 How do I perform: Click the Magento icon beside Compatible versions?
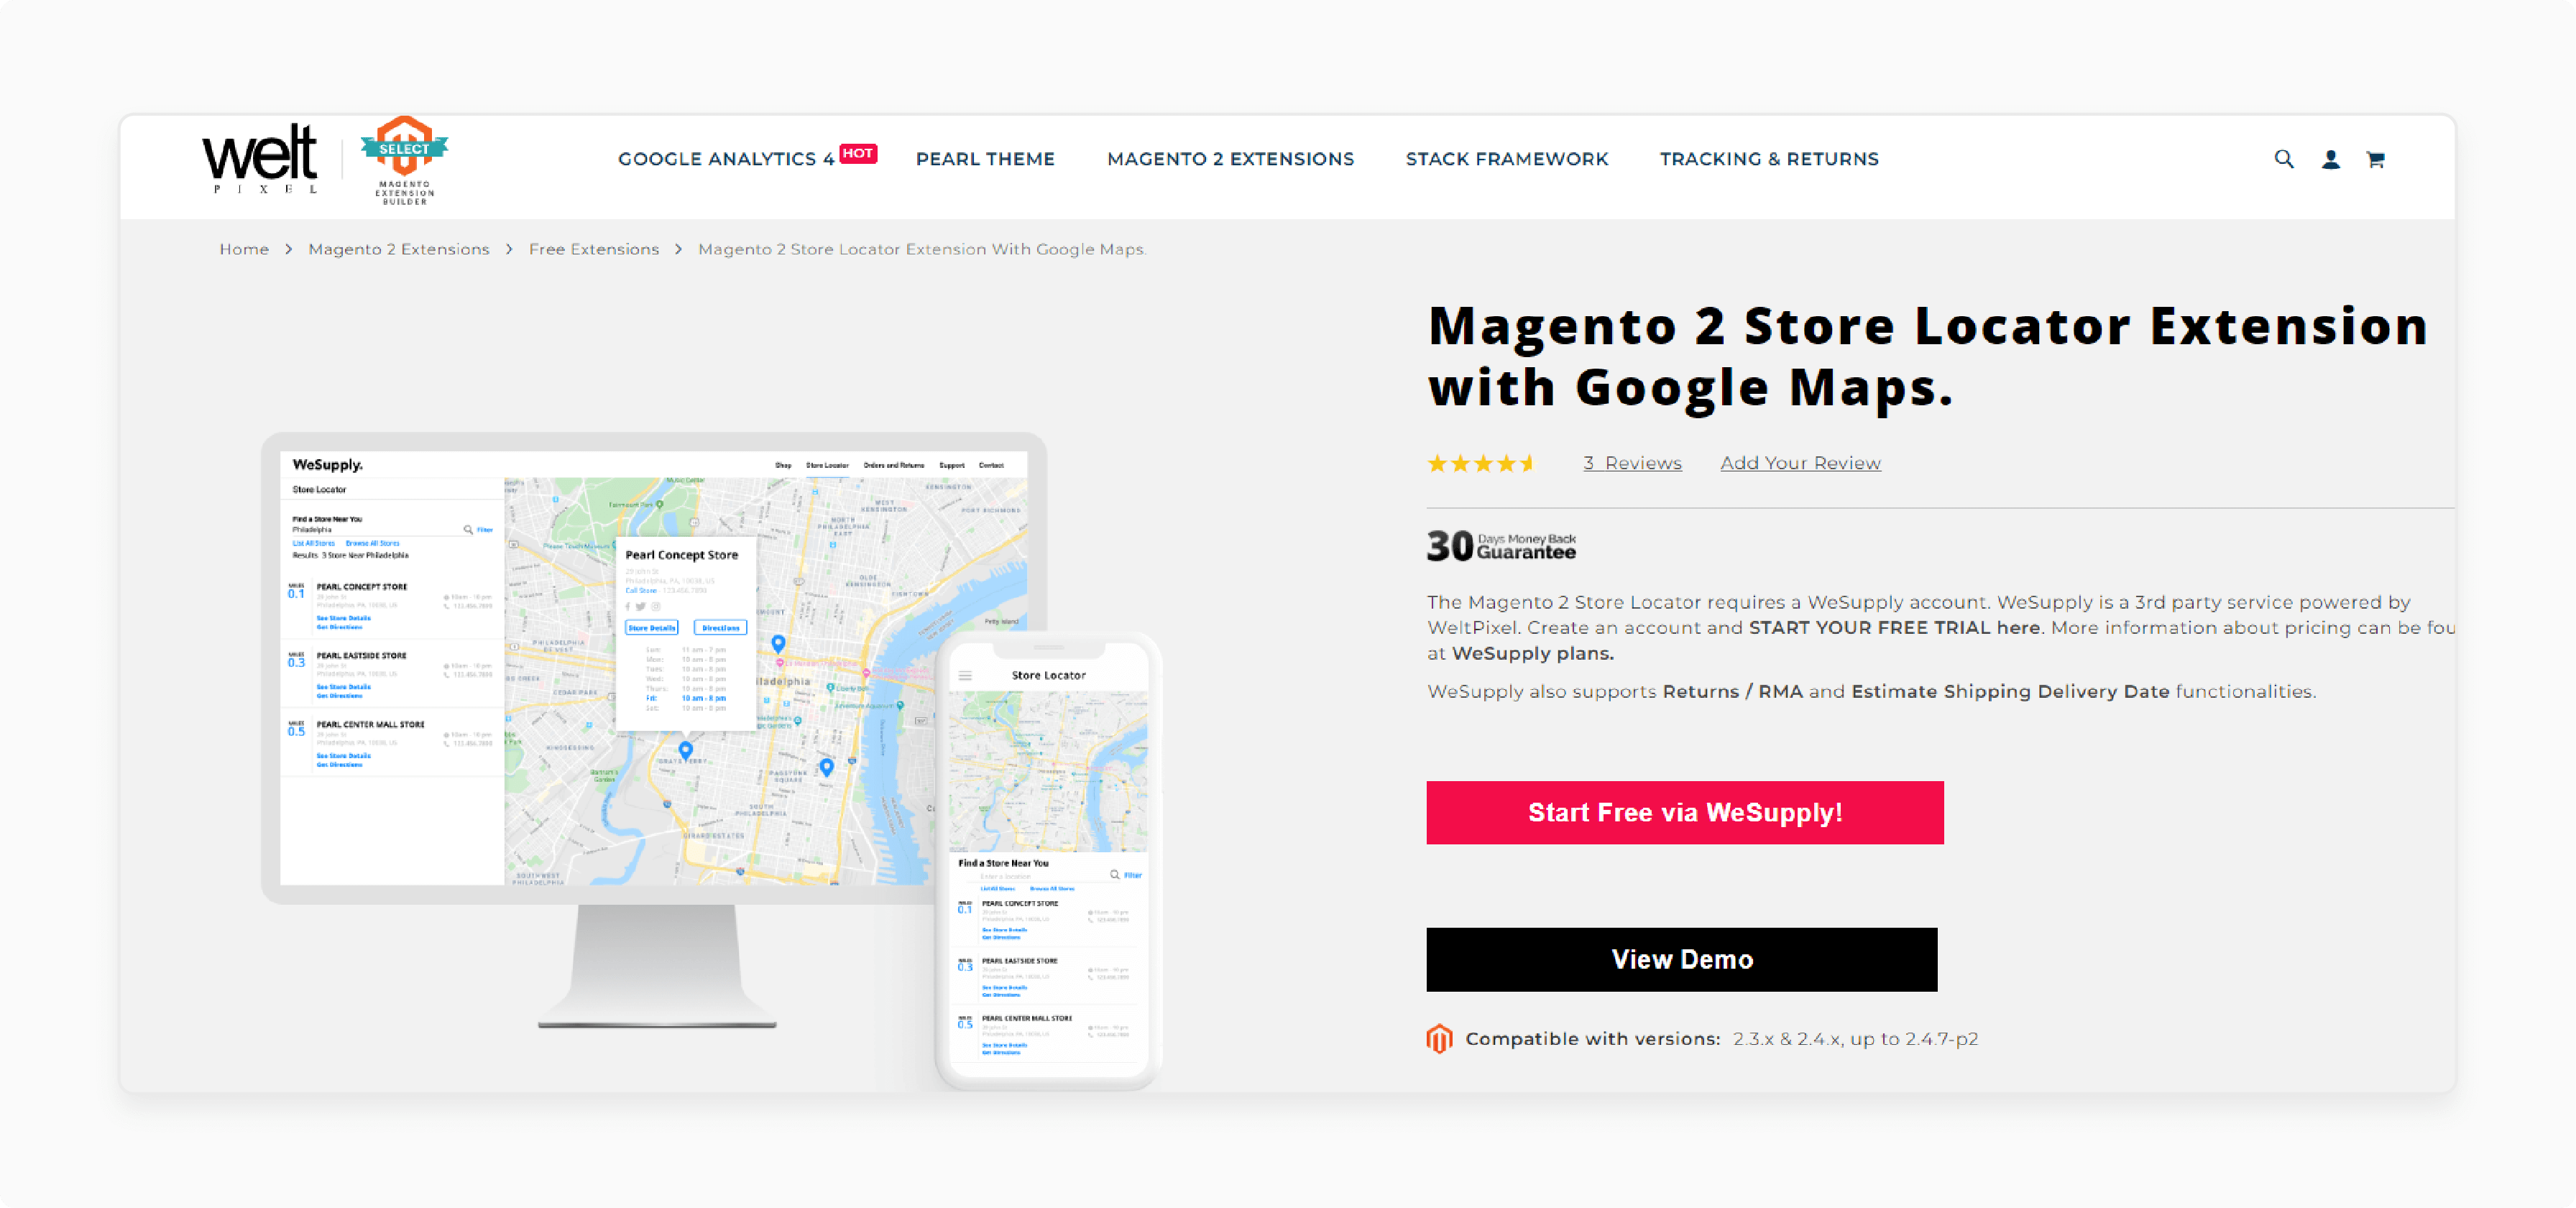pyautogui.click(x=1439, y=1039)
